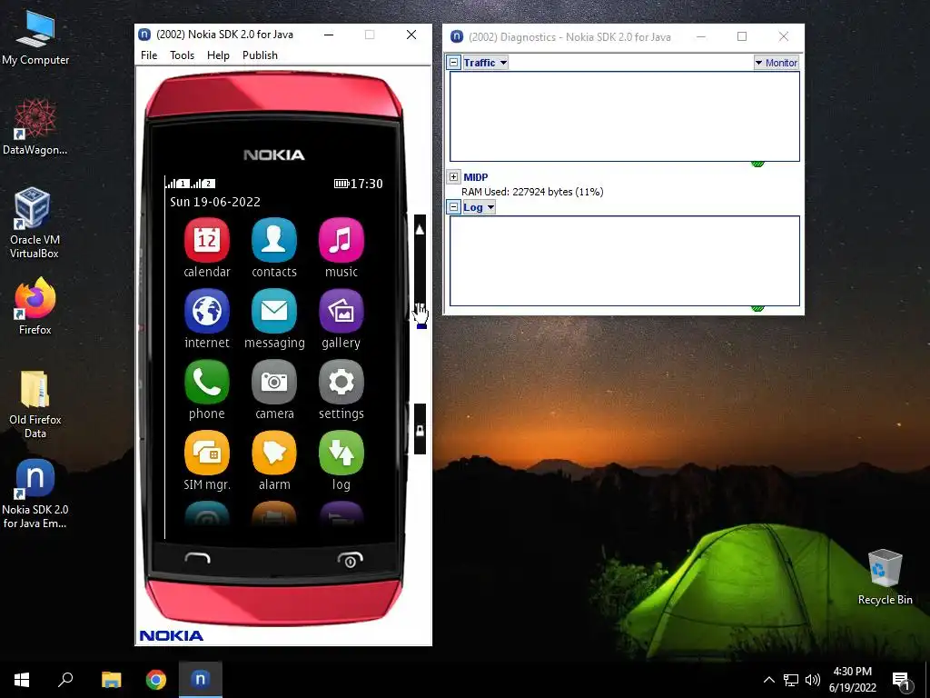Expand the MIDP section
The image size is (930, 698).
click(x=454, y=177)
